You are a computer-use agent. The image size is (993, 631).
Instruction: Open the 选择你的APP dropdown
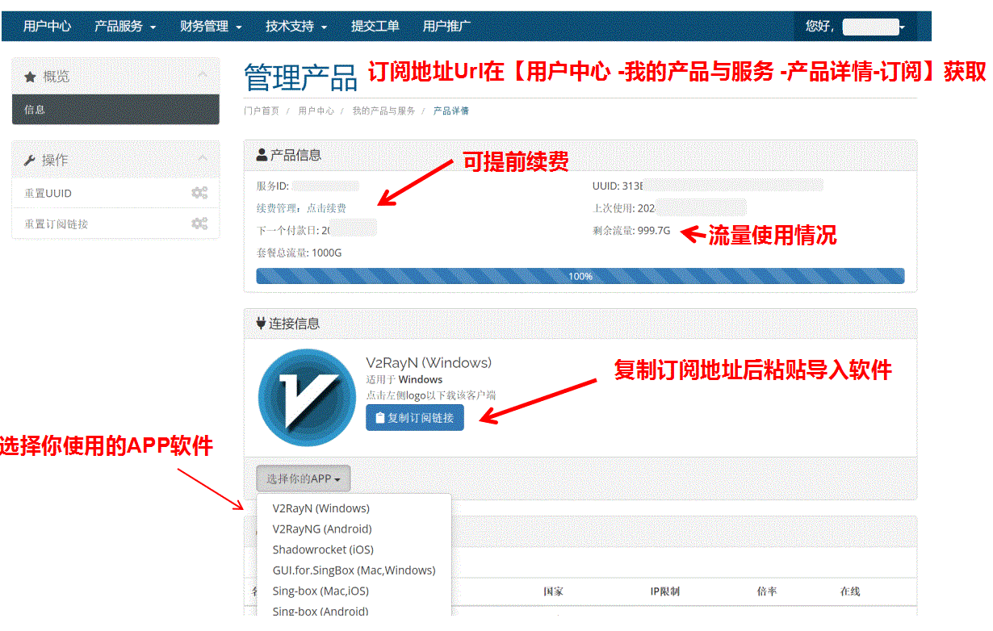pos(304,478)
